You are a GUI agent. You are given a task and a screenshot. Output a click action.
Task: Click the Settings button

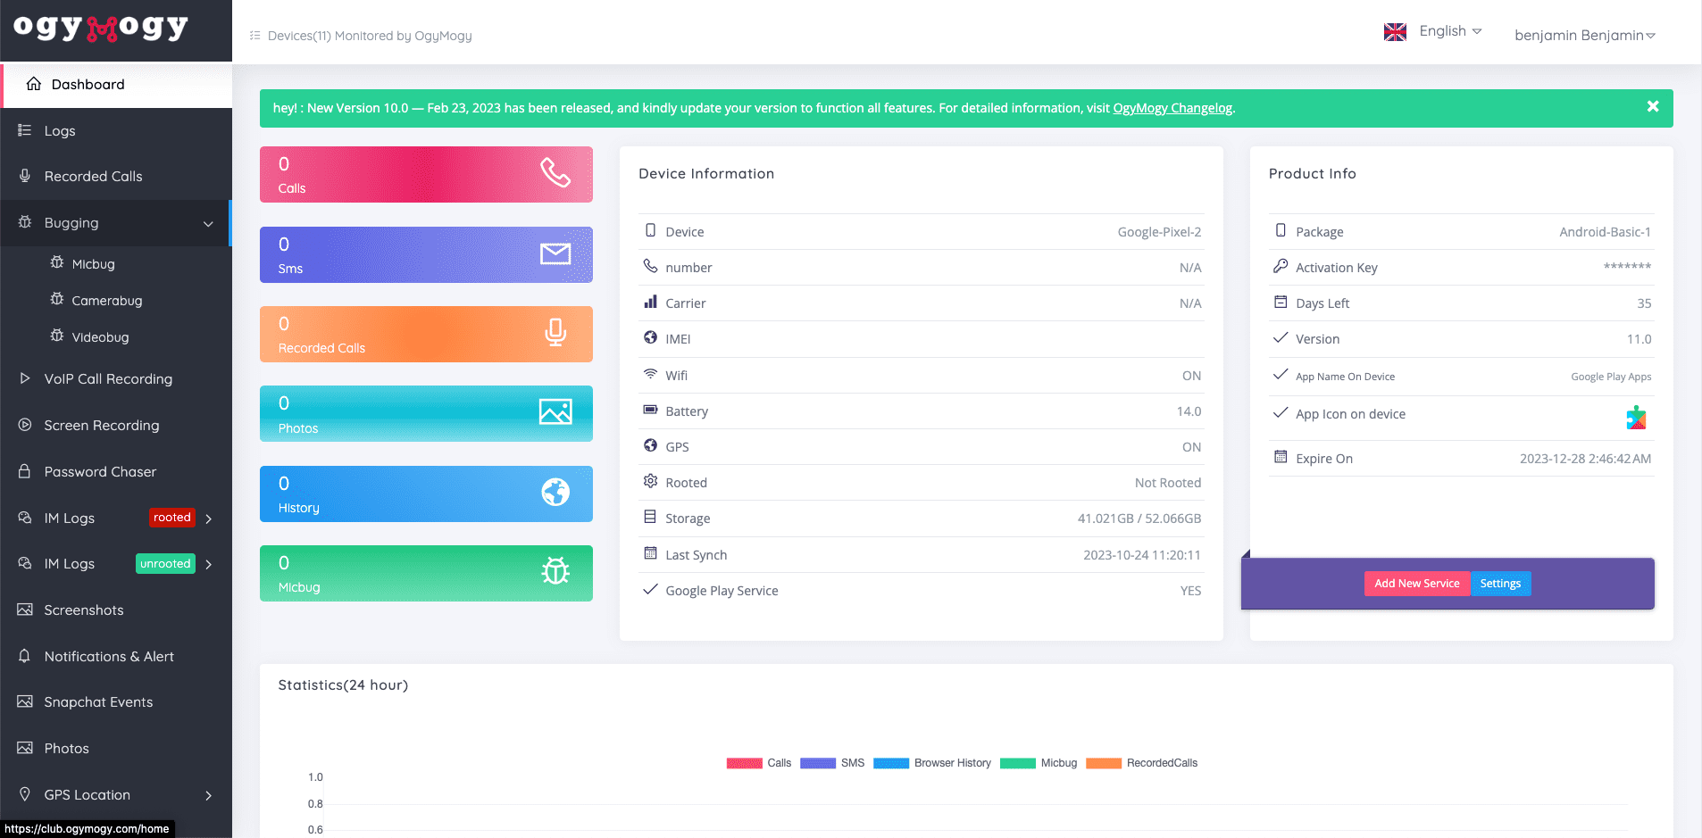click(1500, 584)
